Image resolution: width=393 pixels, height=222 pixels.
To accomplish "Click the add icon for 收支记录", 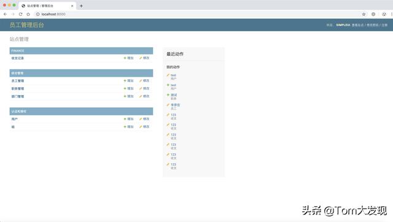I will [x=125, y=58].
